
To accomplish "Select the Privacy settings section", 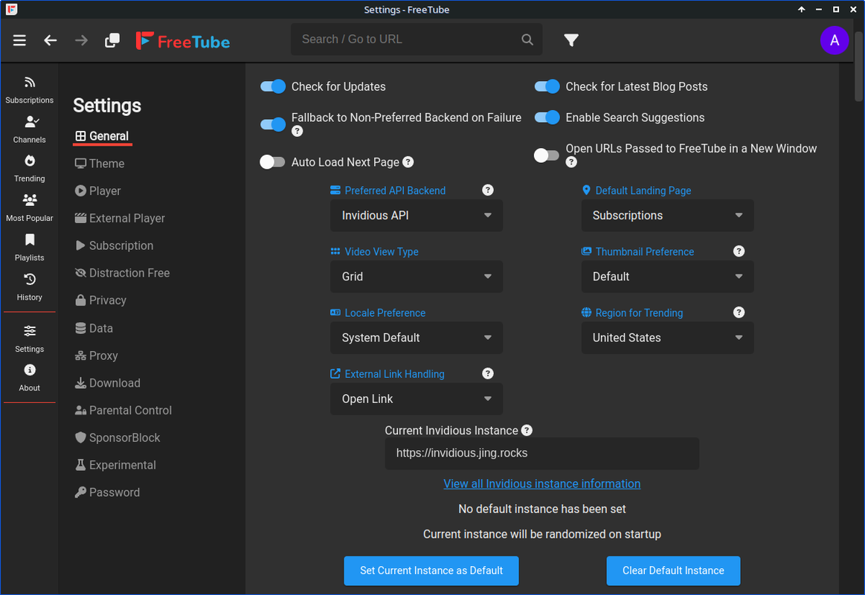I will (x=100, y=300).
